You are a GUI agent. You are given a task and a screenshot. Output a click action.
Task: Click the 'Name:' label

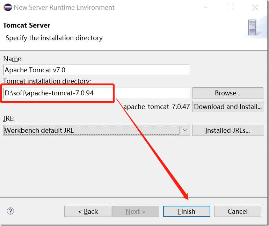(x=13, y=59)
